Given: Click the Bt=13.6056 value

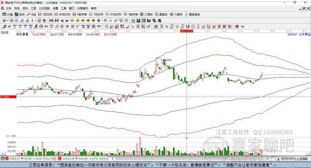Looking at the screenshot, I should (111, 34).
